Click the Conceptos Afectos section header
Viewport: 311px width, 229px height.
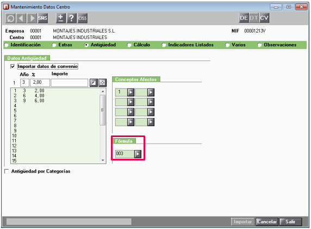(x=136, y=79)
